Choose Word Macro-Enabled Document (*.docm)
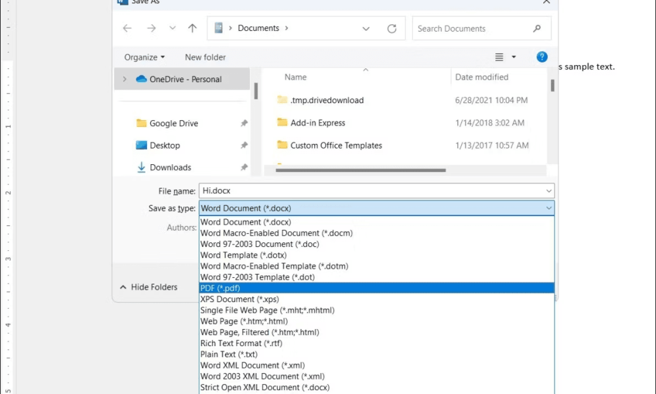The height and width of the screenshot is (394, 656). pyautogui.click(x=377, y=233)
